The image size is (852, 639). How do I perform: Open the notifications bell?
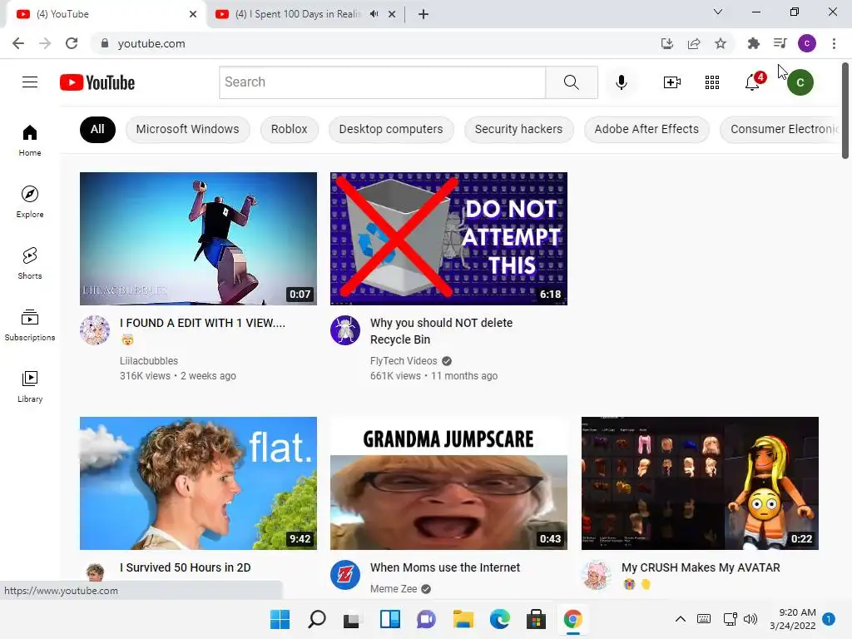click(753, 82)
